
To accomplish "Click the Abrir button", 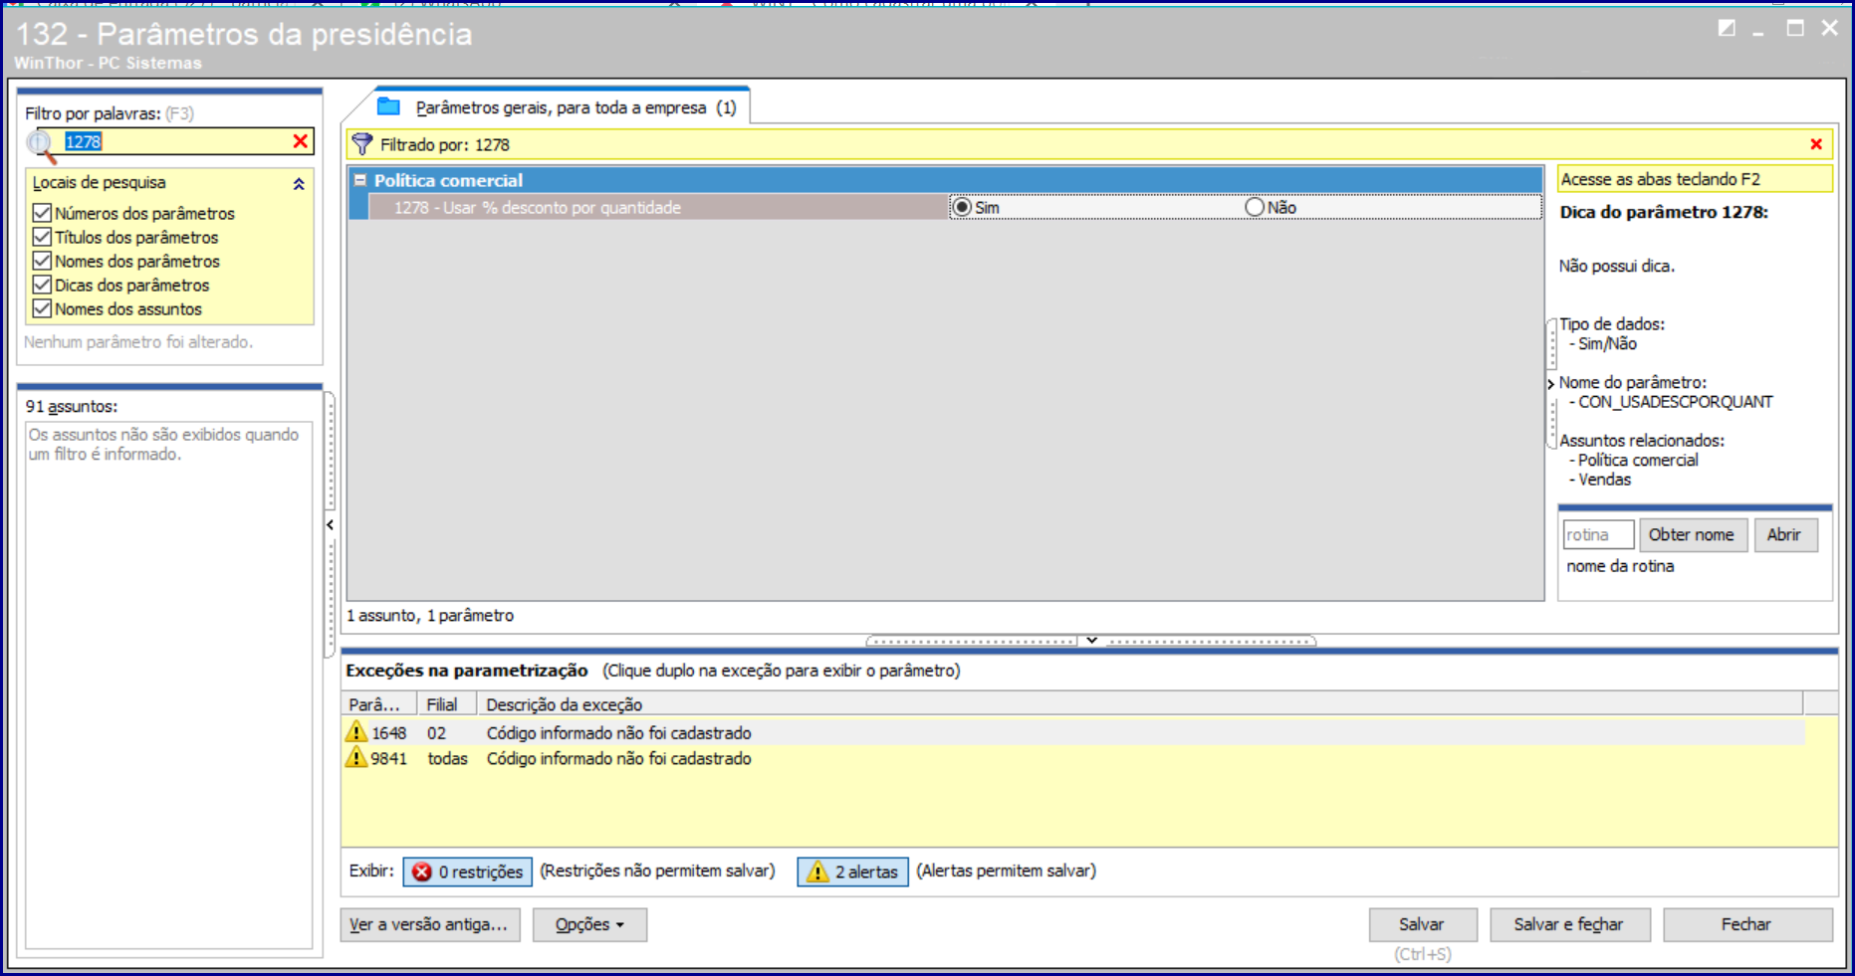I will click(x=1784, y=535).
